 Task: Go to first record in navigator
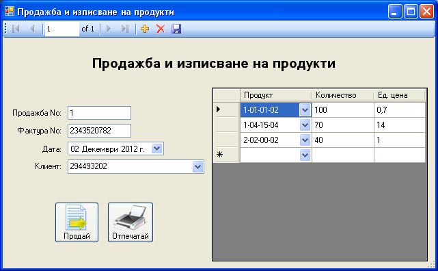point(16,29)
